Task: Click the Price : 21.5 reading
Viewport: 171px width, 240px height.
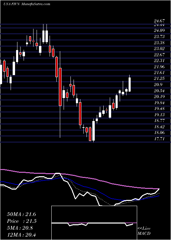Action: pos(21,221)
